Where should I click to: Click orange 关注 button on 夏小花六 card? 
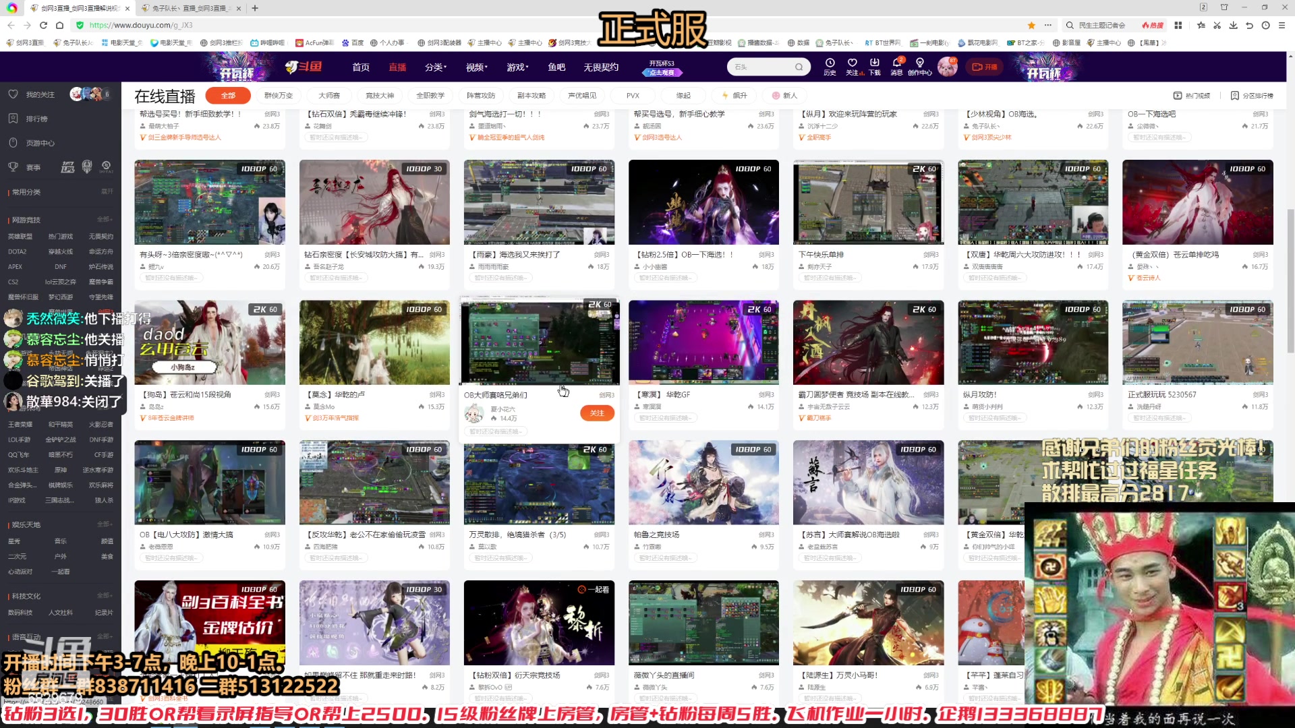597,413
